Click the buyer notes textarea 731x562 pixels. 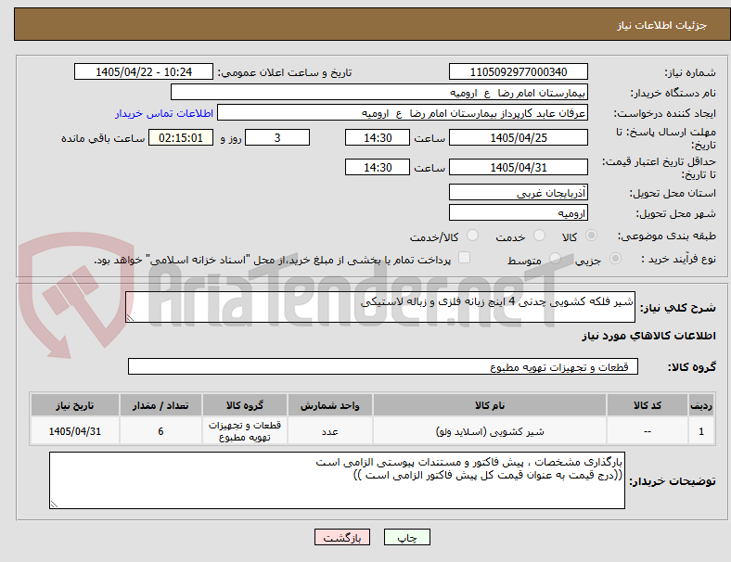[x=337, y=480]
